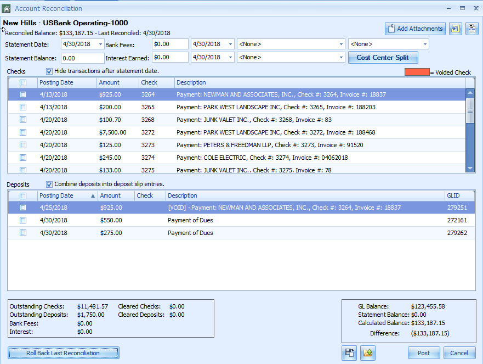Click Roll Back Last Reconciliation
This screenshot has height=364, width=483.
63,353
